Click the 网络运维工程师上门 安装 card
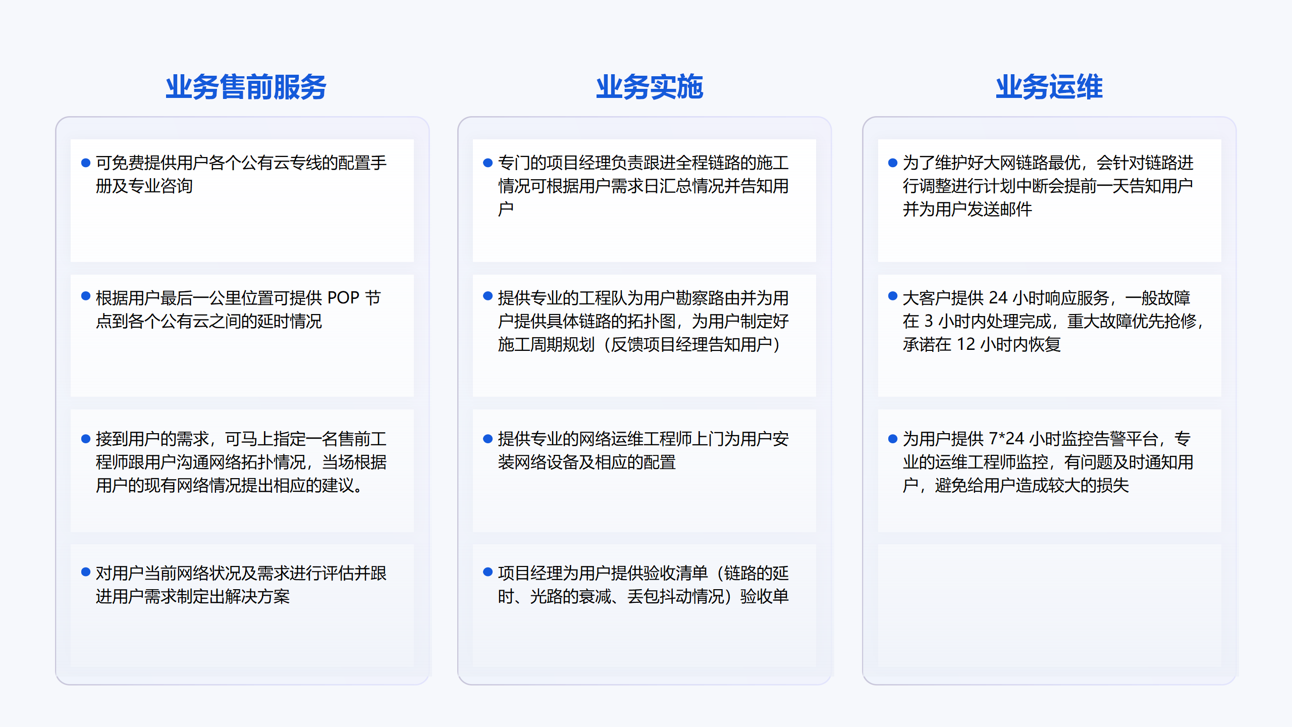This screenshot has width=1292, height=727. 644,471
